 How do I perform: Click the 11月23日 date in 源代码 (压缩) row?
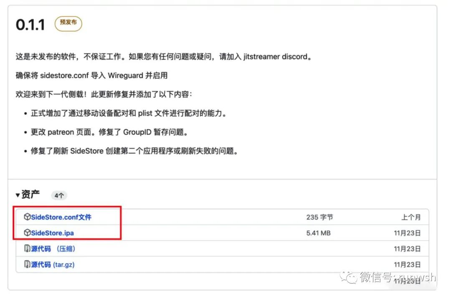[x=407, y=249]
